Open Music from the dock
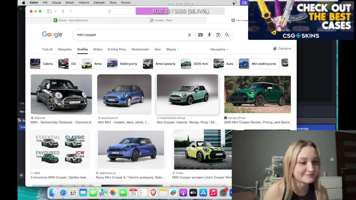 click(213, 192)
